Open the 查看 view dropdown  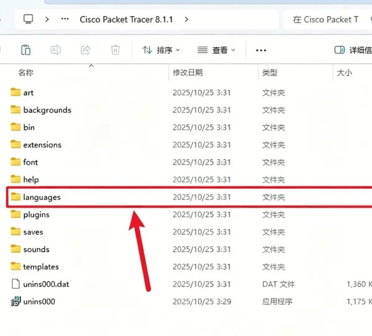pyautogui.click(x=216, y=50)
